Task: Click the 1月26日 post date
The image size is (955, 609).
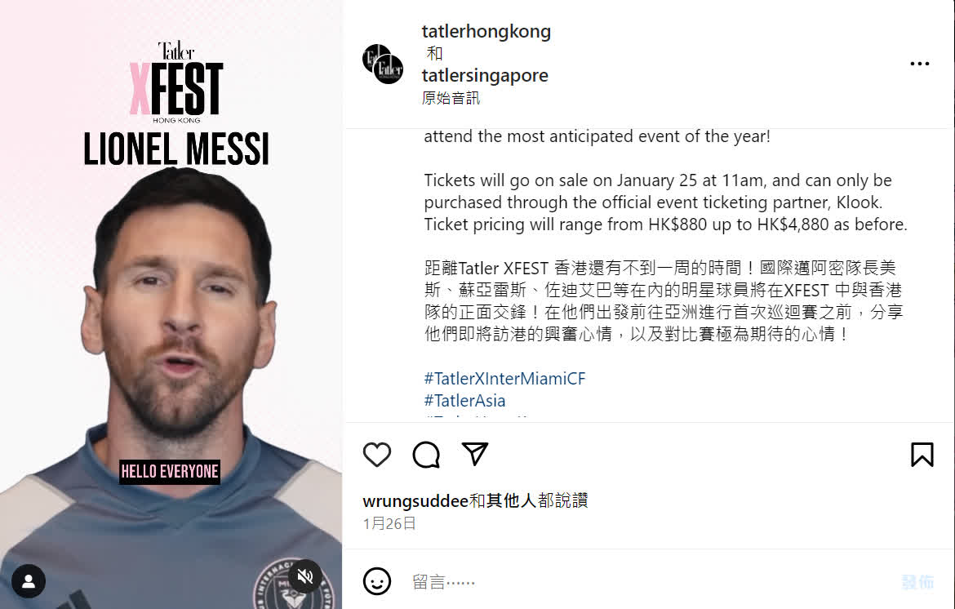Action: tap(389, 524)
